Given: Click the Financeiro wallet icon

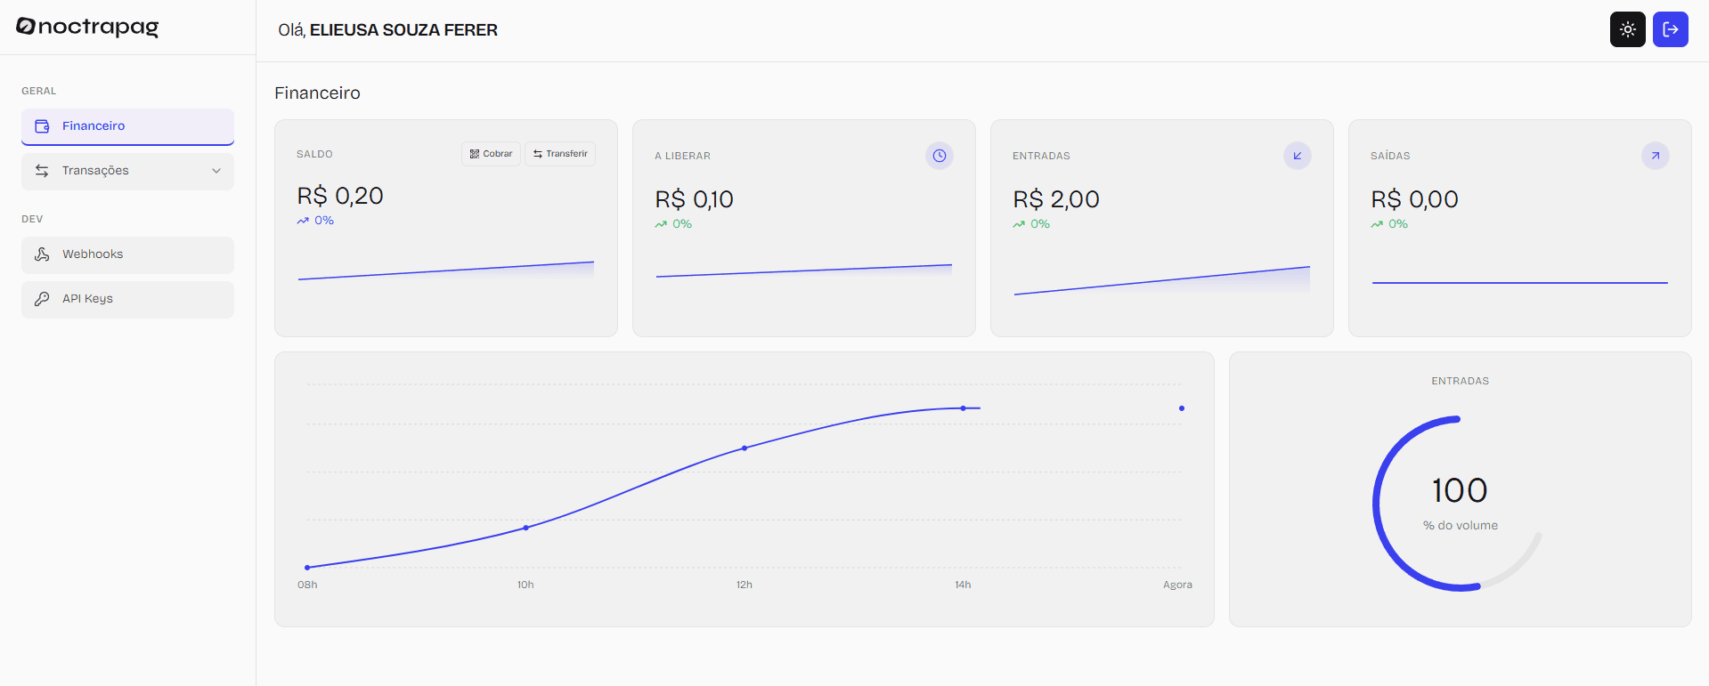Looking at the screenshot, I should pyautogui.click(x=42, y=126).
